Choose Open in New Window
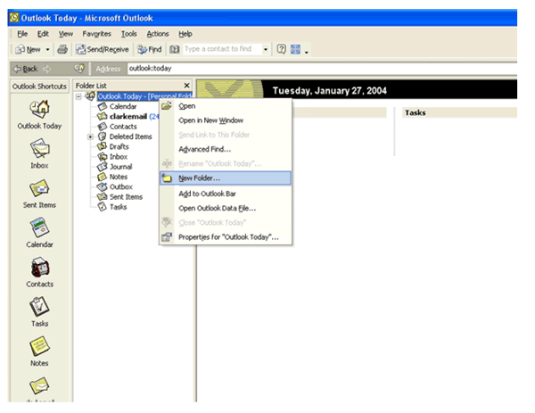Viewport: 535px width, 413px height. point(226,120)
